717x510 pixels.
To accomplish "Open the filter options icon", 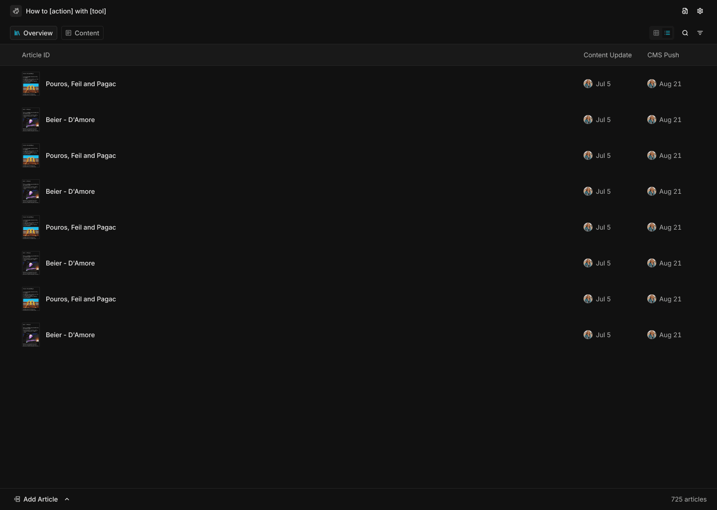I will [700, 33].
